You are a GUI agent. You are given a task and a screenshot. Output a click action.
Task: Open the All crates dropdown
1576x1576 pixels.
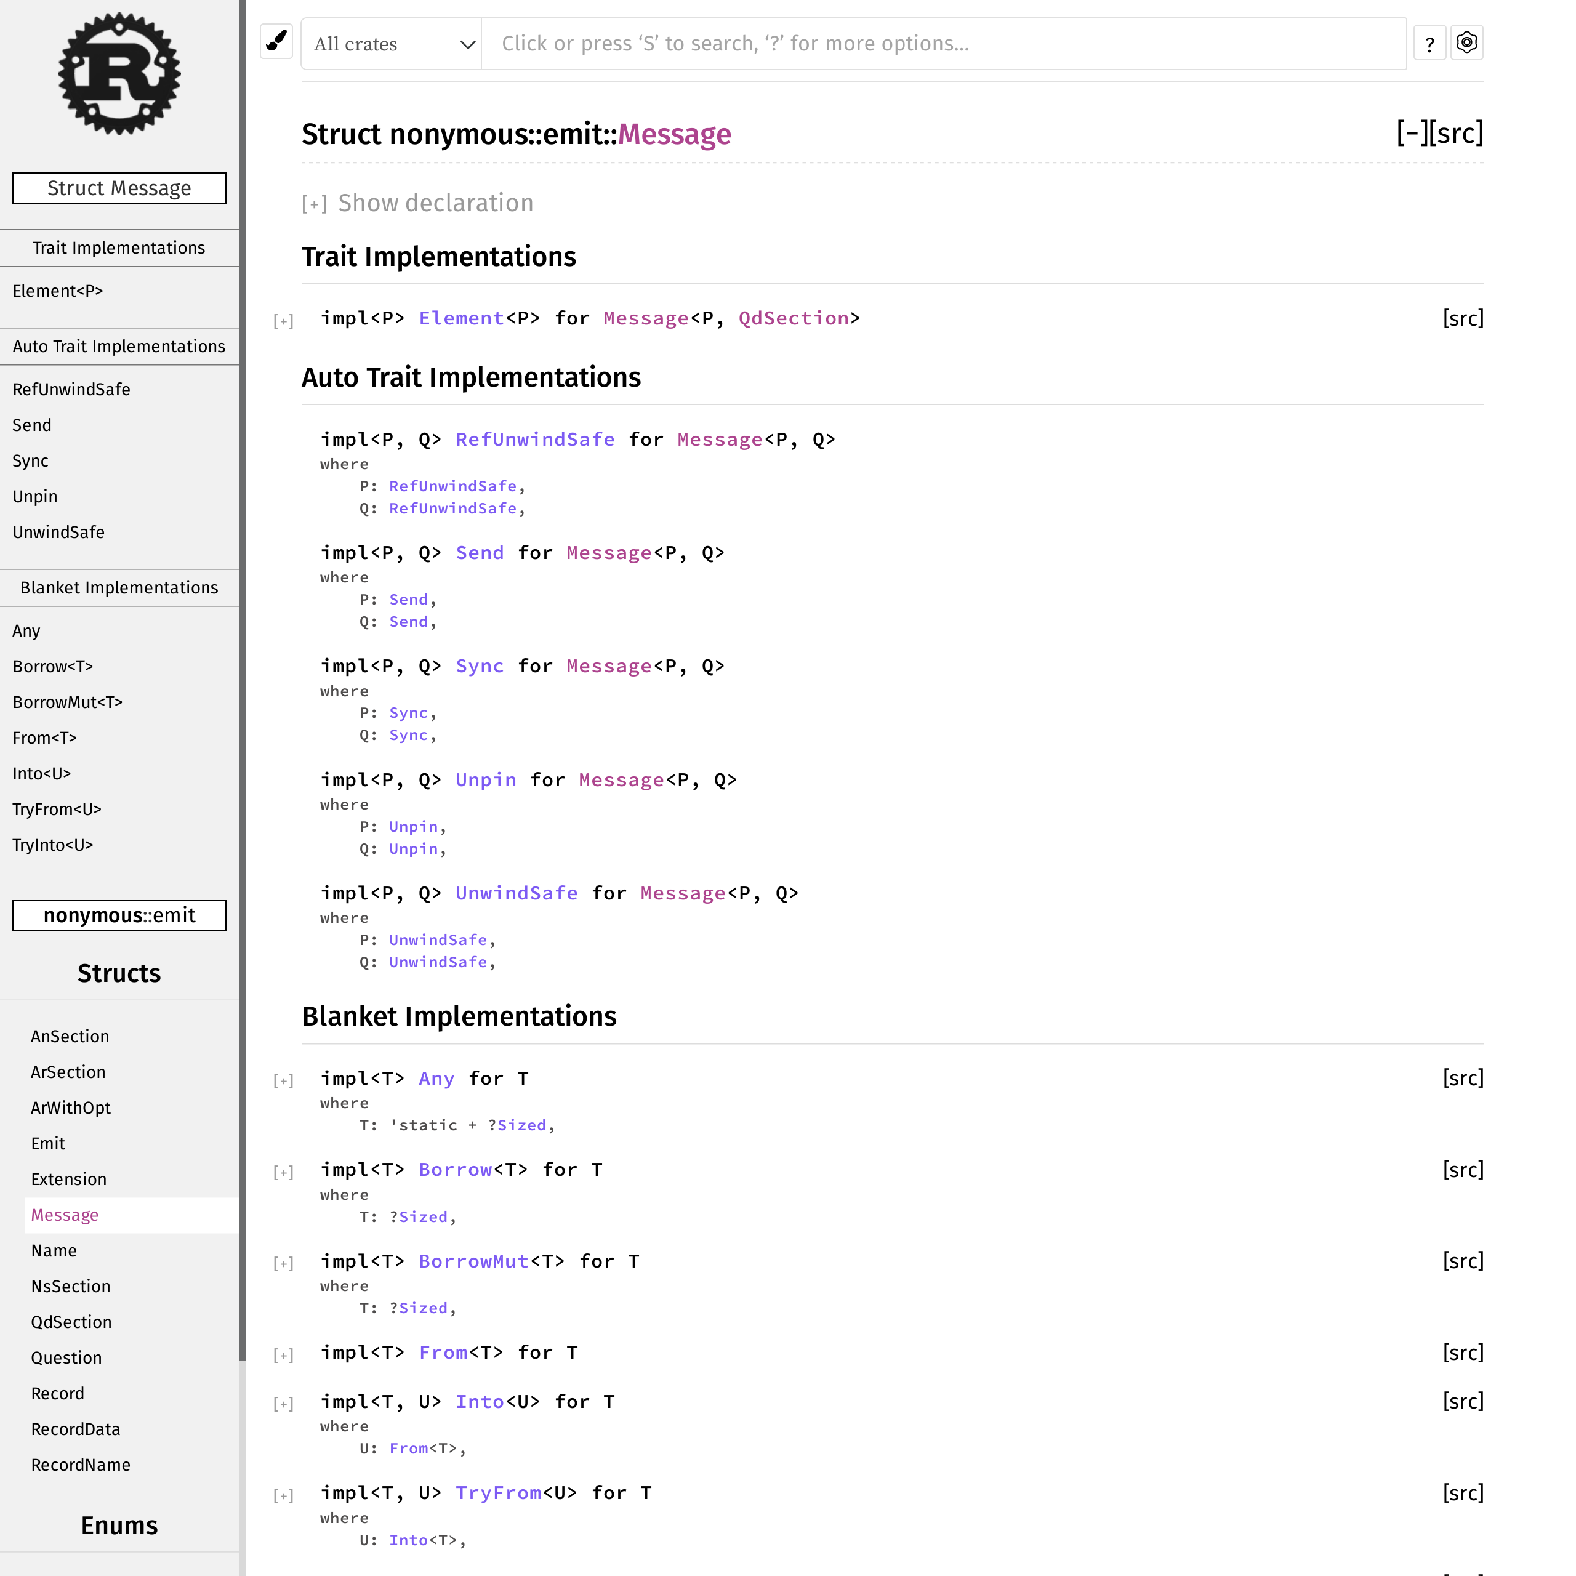tap(392, 44)
